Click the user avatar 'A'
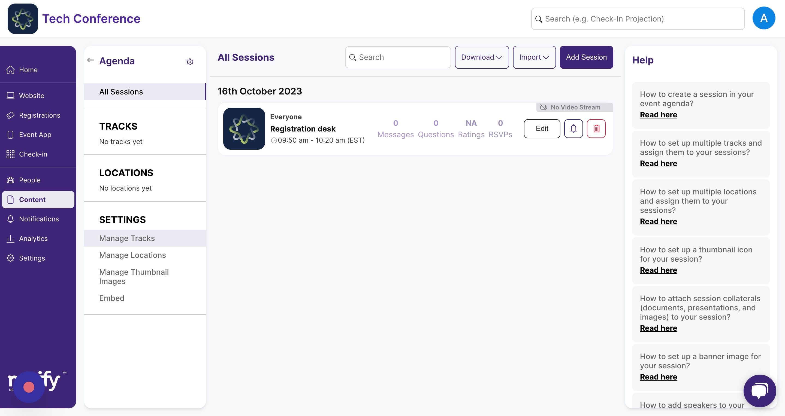The height and width of the screenshot is (416, 785). coord(763,18)
